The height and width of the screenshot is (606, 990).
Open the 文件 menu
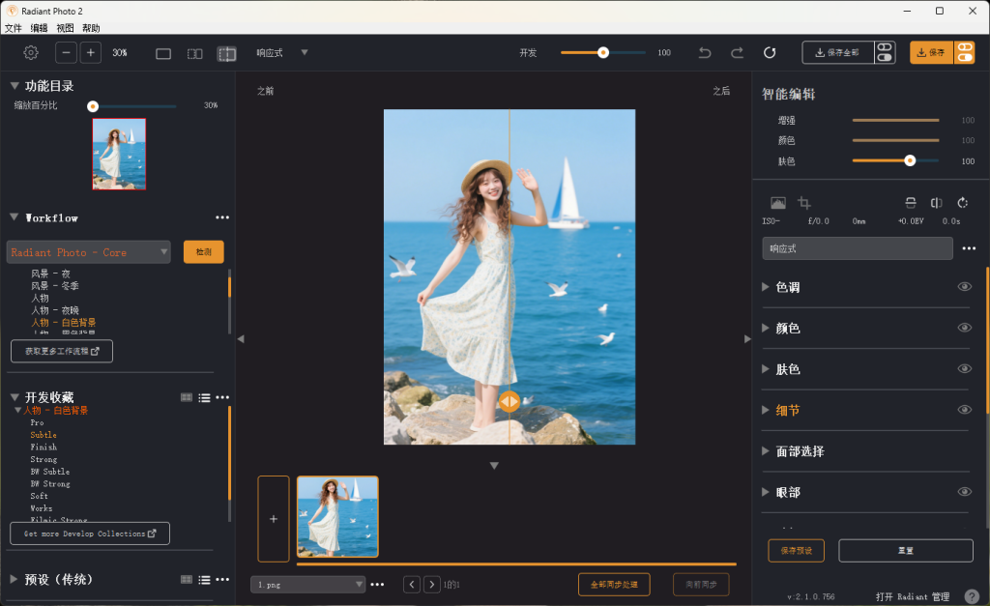click(x=13, y=28)
